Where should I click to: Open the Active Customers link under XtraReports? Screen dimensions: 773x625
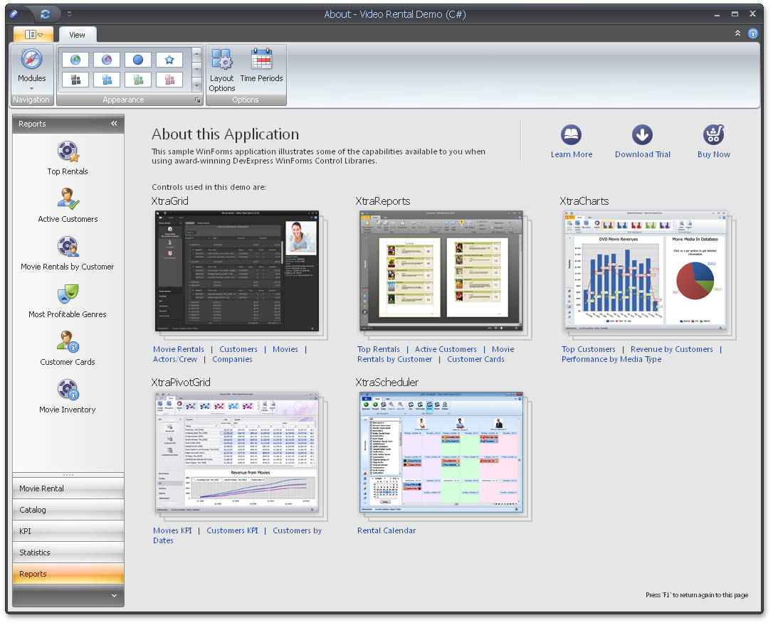point(446,349)
